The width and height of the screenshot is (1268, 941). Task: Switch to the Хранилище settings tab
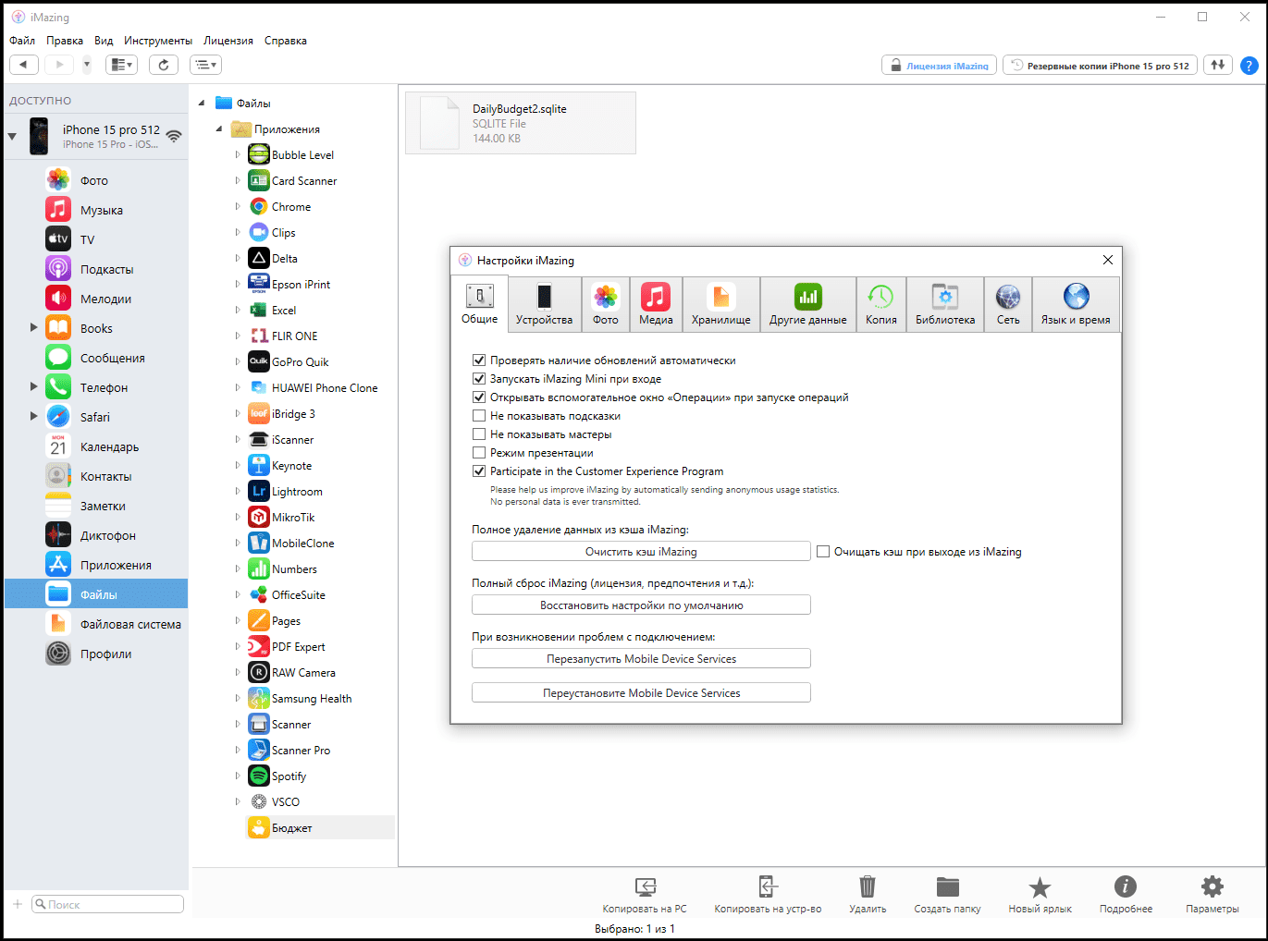[721, 304]
